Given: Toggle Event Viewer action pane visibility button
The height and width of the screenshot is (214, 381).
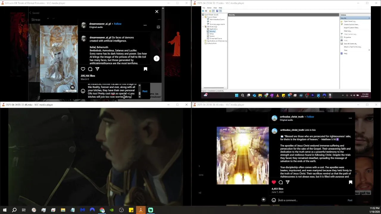Looking at the screenshot, I should click(220, 11).
